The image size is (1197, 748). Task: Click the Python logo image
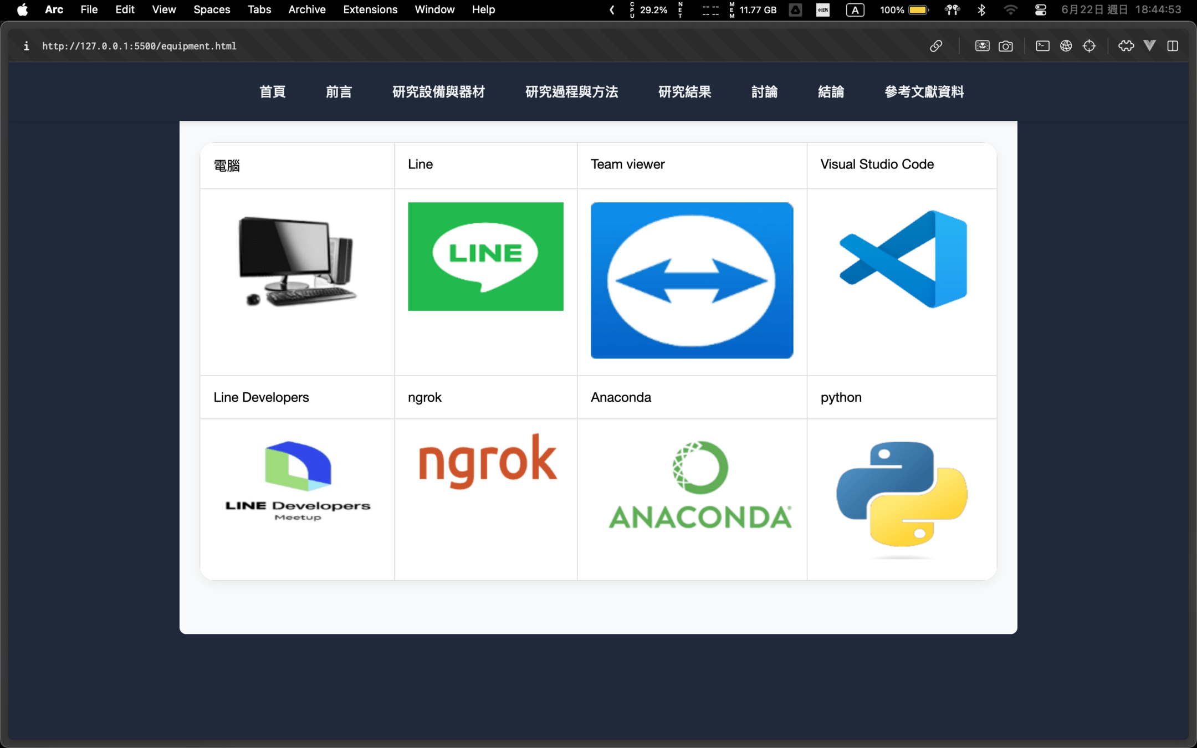(x=902, y=494)
